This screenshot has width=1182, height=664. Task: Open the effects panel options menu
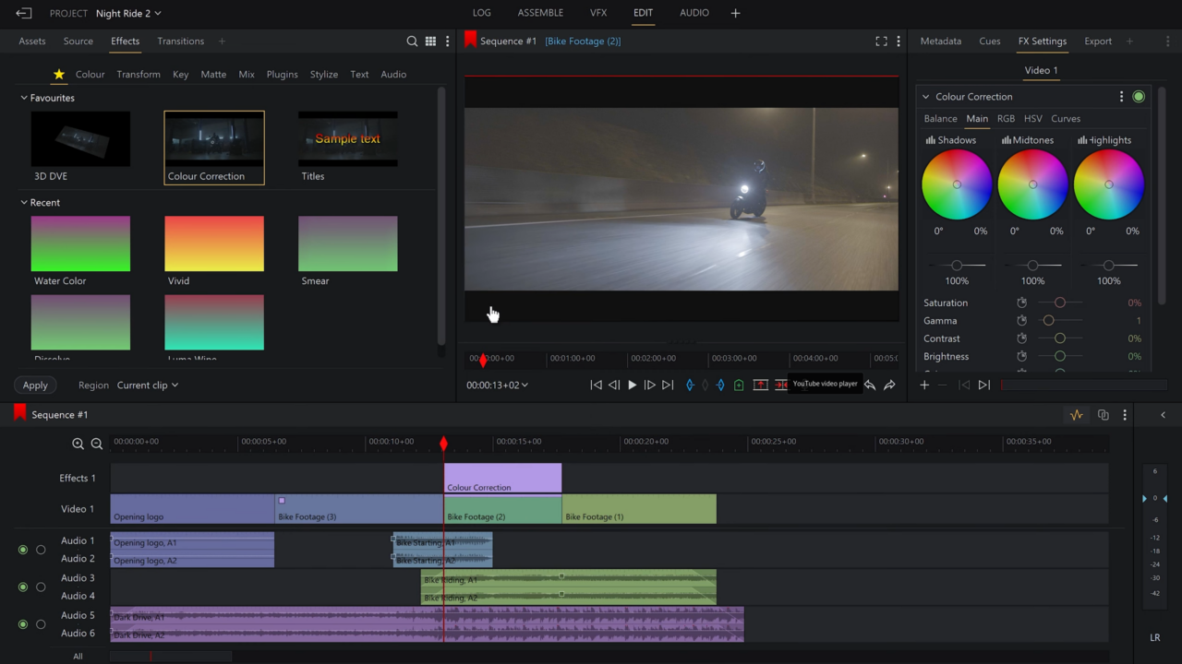[x=448, y=41]
